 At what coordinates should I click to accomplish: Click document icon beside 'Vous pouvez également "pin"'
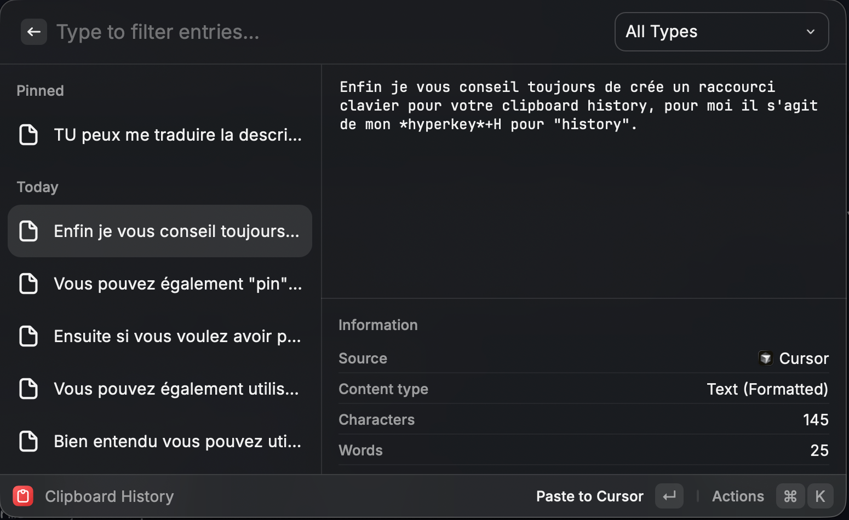pyautogui.click(x=28, y=284)
